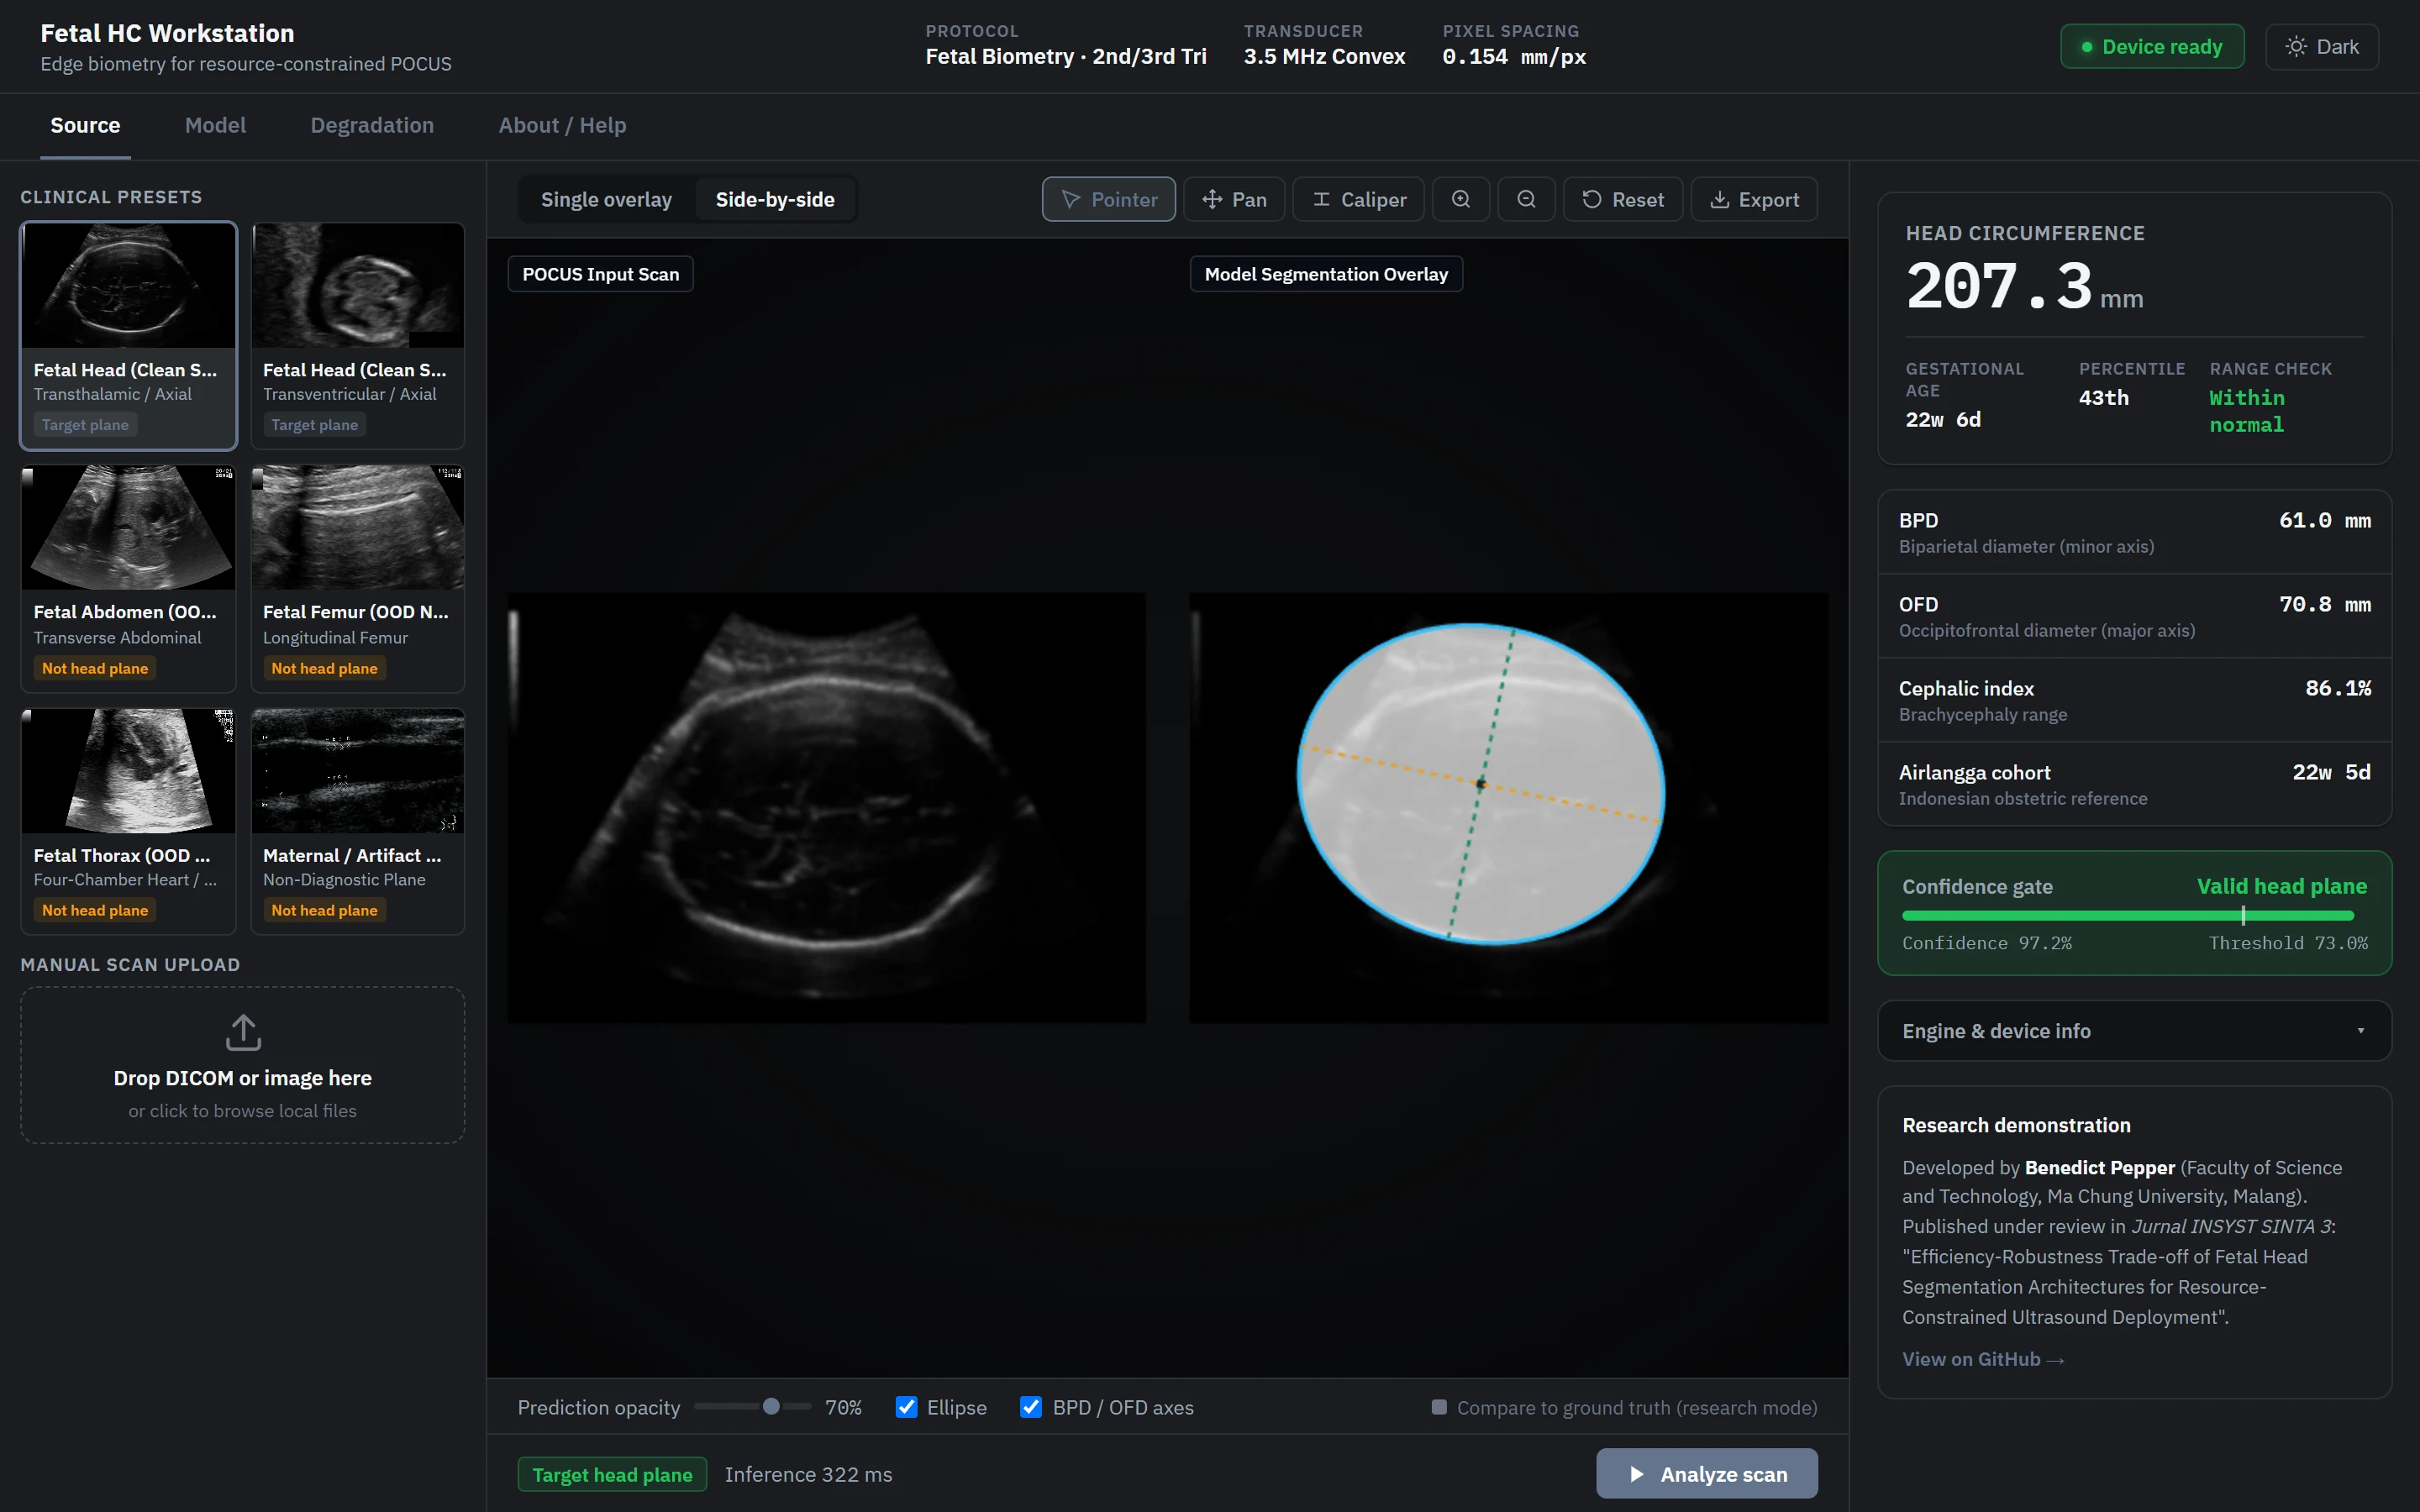Open the Model tab
2420x1512 pixels.
[215, 125]
